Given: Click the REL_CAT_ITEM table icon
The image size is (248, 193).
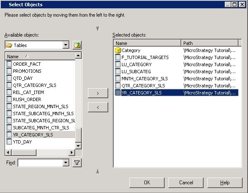Looking at the screenshot, I should pos(9,92).
